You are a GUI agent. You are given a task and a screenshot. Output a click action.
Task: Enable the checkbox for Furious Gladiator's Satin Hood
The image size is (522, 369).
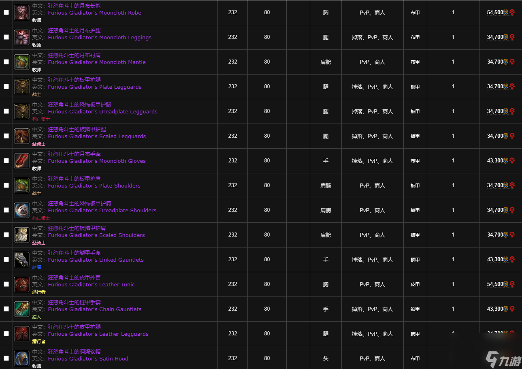pos(6,358)
